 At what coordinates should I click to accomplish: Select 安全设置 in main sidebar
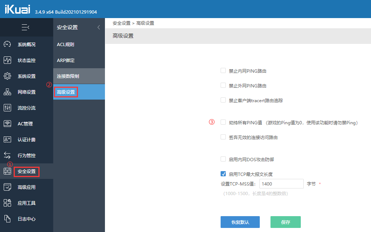click(x=27, y=171)
